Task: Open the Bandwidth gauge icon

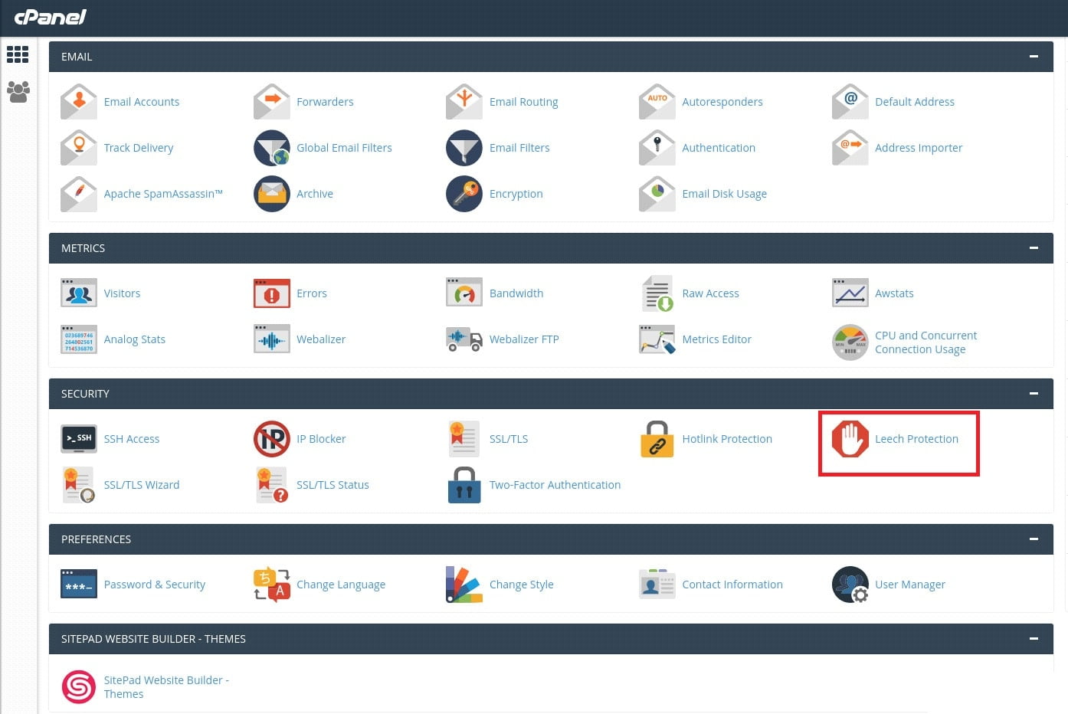Action: pyautogui.click(x=464, y=293)
